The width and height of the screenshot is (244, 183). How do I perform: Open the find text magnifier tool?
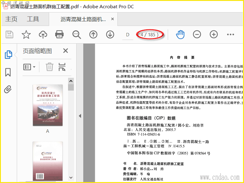coord(77,34)
